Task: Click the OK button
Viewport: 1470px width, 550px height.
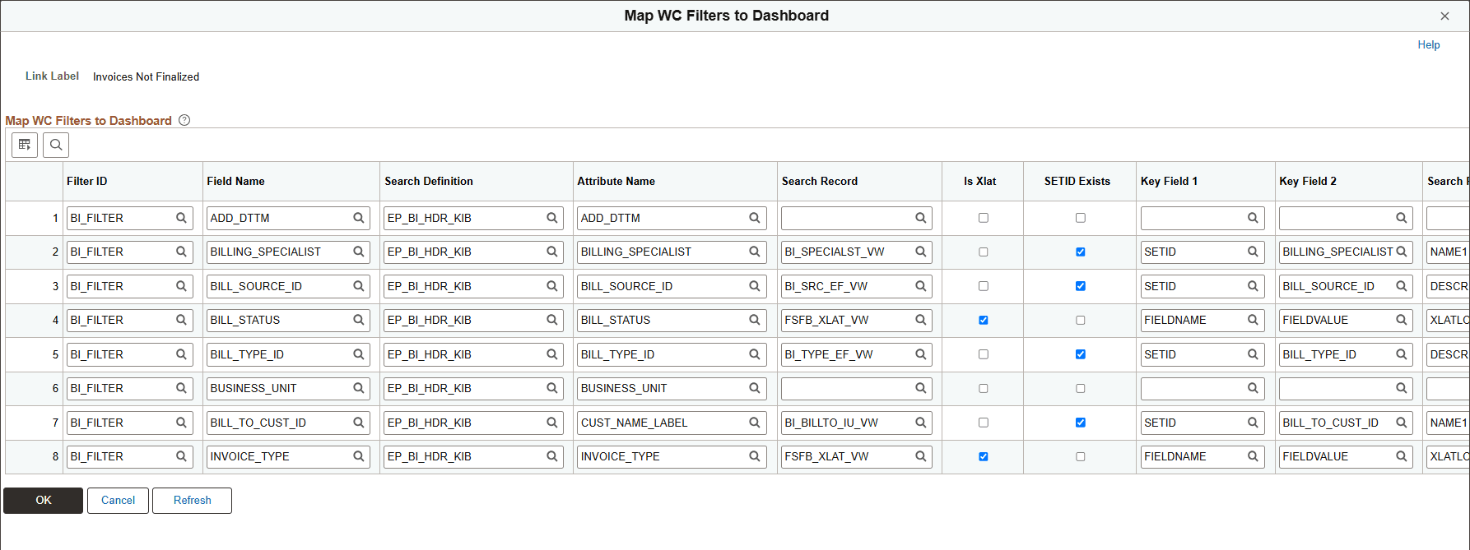Action: click(43, 500)
